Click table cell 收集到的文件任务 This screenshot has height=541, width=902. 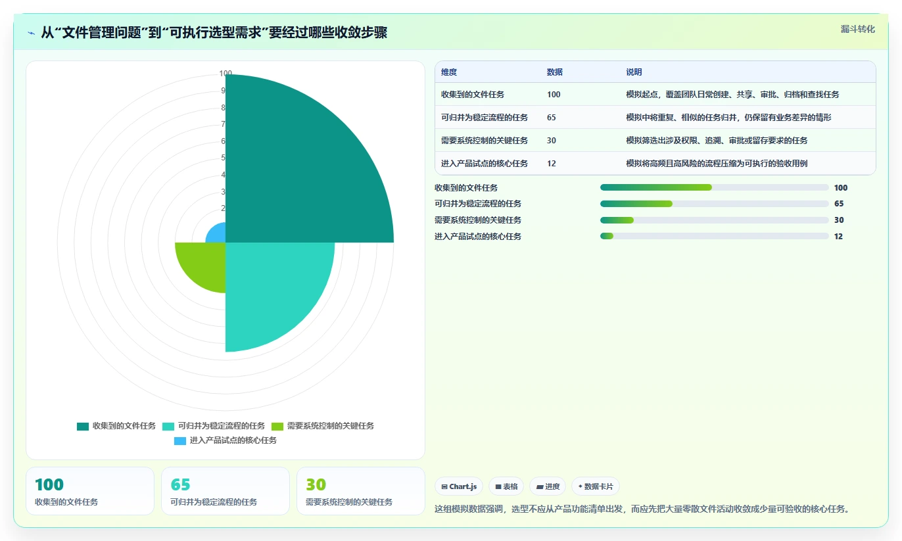pyautogui.click(x=473, y=95)
